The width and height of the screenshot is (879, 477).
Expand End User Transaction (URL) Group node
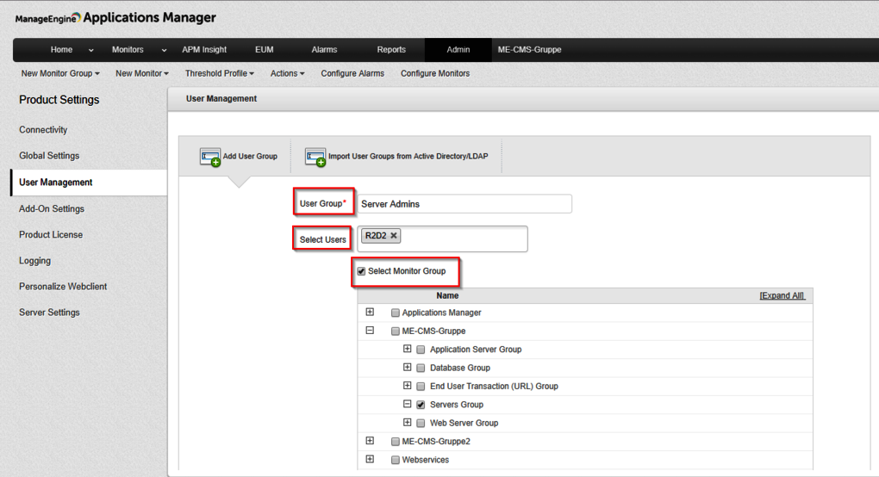(x=408, y=386)
